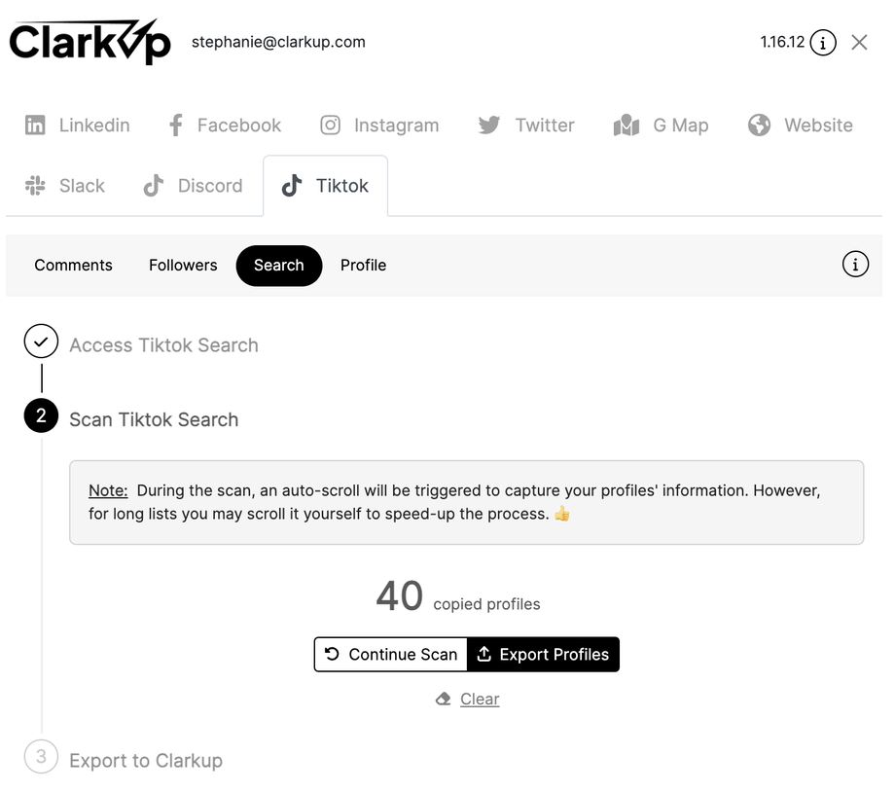Click the Slack logo icon
Image resolution: width=895 pixels, height=791 pixels.
coord(35,186)
